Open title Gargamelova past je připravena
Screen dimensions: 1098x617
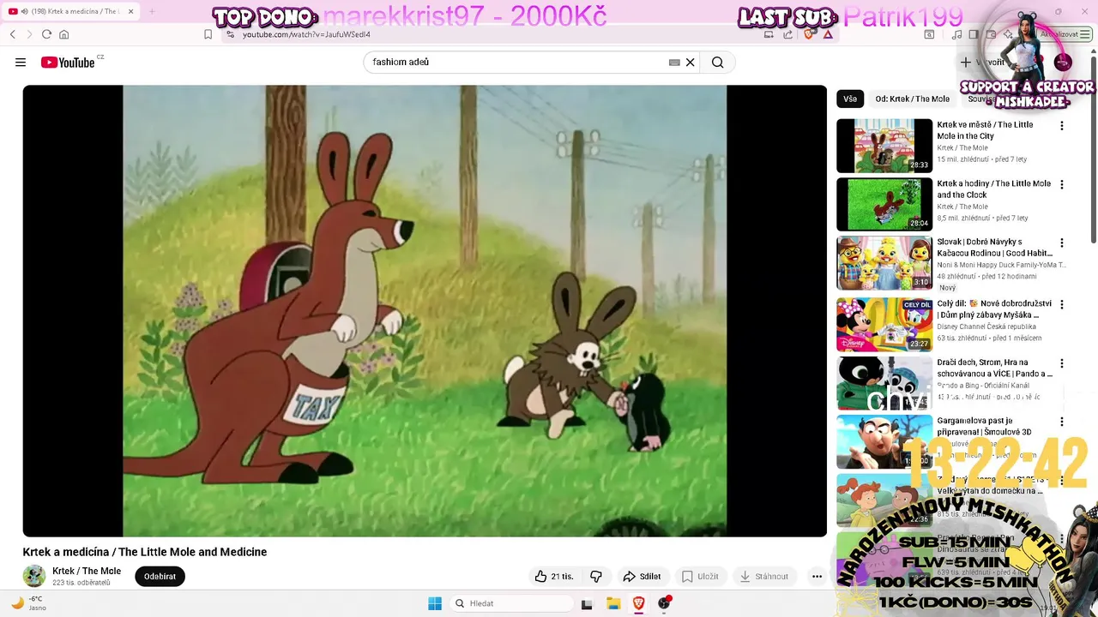[984, 426]
